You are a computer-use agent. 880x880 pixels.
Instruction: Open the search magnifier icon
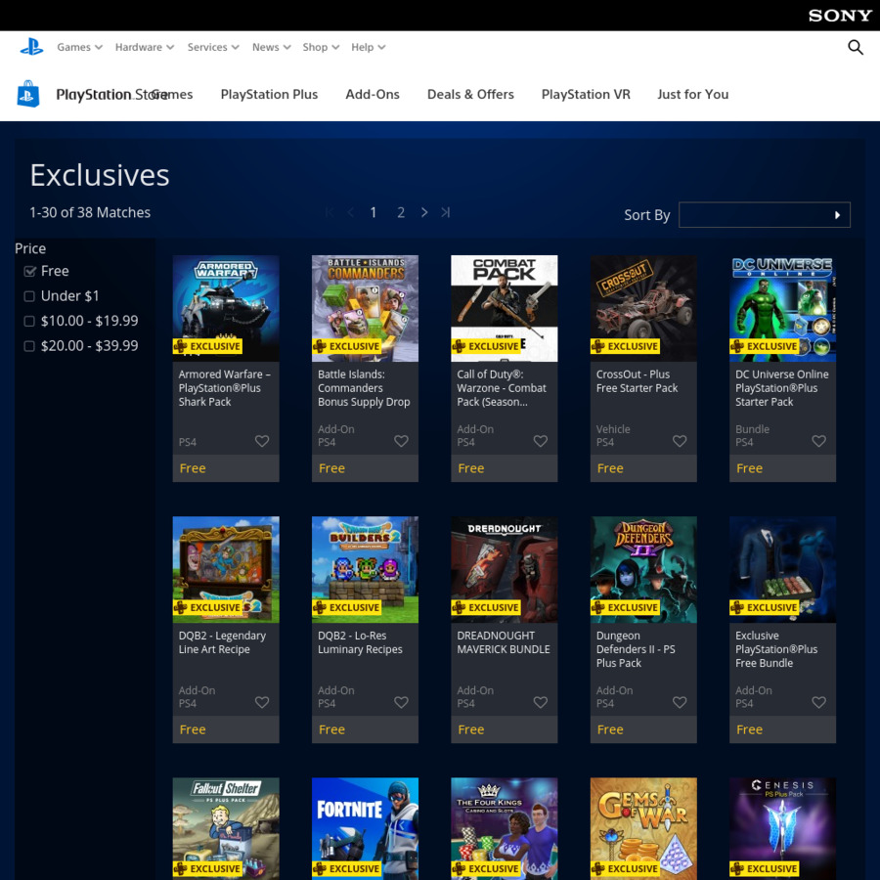[x=855, y=47]
